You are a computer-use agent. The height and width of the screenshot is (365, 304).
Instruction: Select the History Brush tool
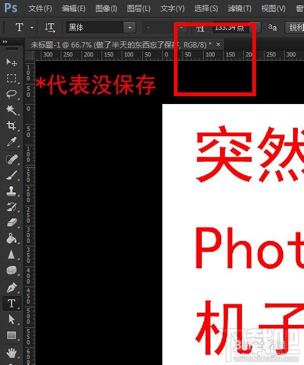point(12,207)
